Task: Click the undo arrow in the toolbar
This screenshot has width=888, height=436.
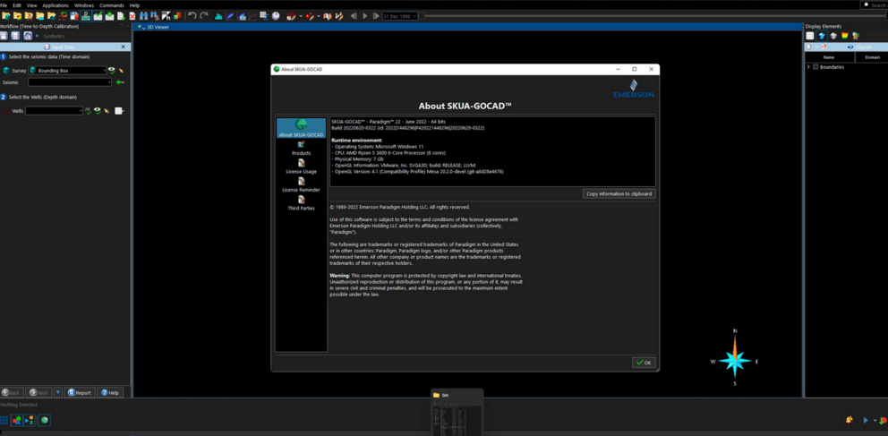Action: (192, 16)
